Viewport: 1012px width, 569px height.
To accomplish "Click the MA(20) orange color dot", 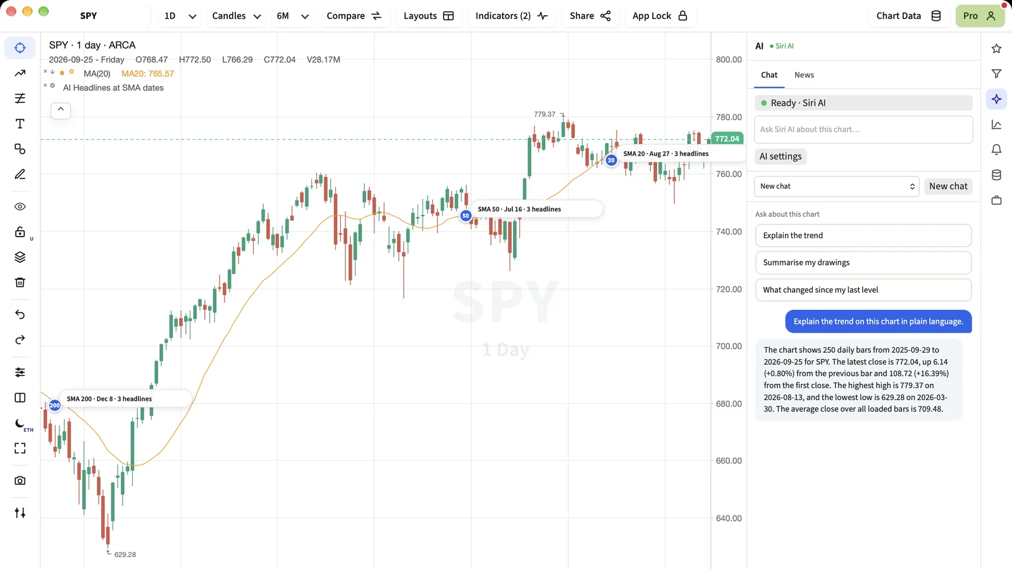I will 62,73.
